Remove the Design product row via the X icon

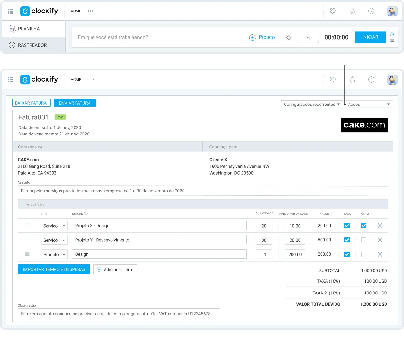click(x=380, y=254)
